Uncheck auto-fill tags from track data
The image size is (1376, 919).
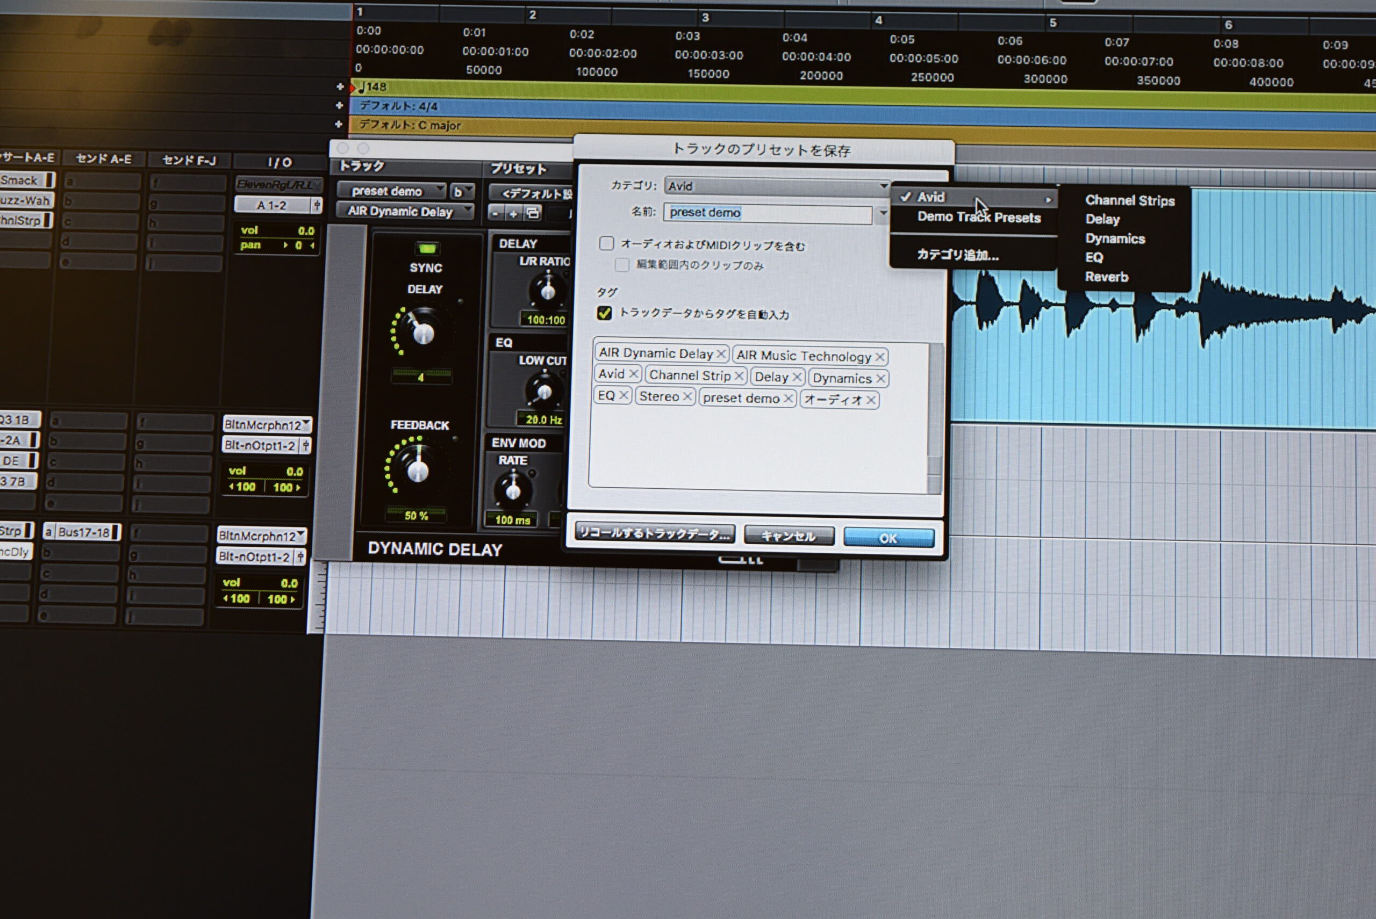604,313
